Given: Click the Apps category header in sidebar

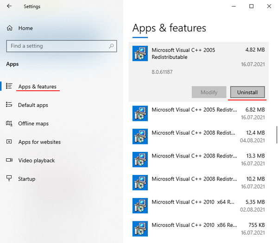Looking at the screenshot, I should (13, 64).
